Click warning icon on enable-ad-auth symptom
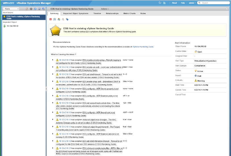This screenshot has height=156, width=231. click(x=57, y=67)
